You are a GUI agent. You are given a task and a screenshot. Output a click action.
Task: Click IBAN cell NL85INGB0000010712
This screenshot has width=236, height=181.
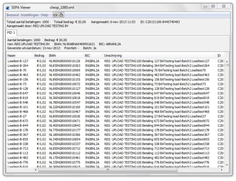[x=65, y=149]
